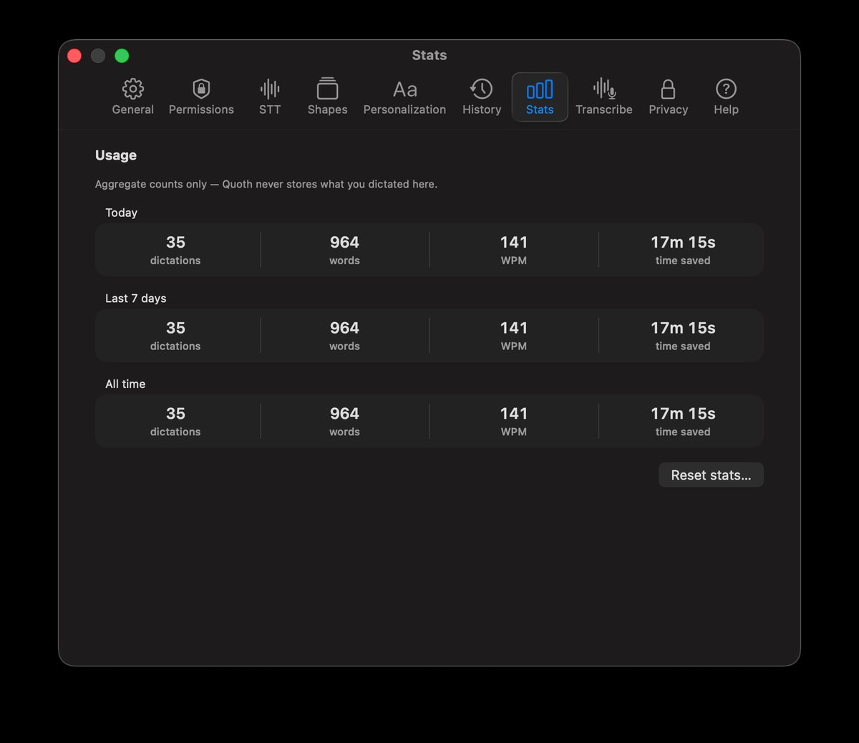Select the All time section label

pos(125,384)
